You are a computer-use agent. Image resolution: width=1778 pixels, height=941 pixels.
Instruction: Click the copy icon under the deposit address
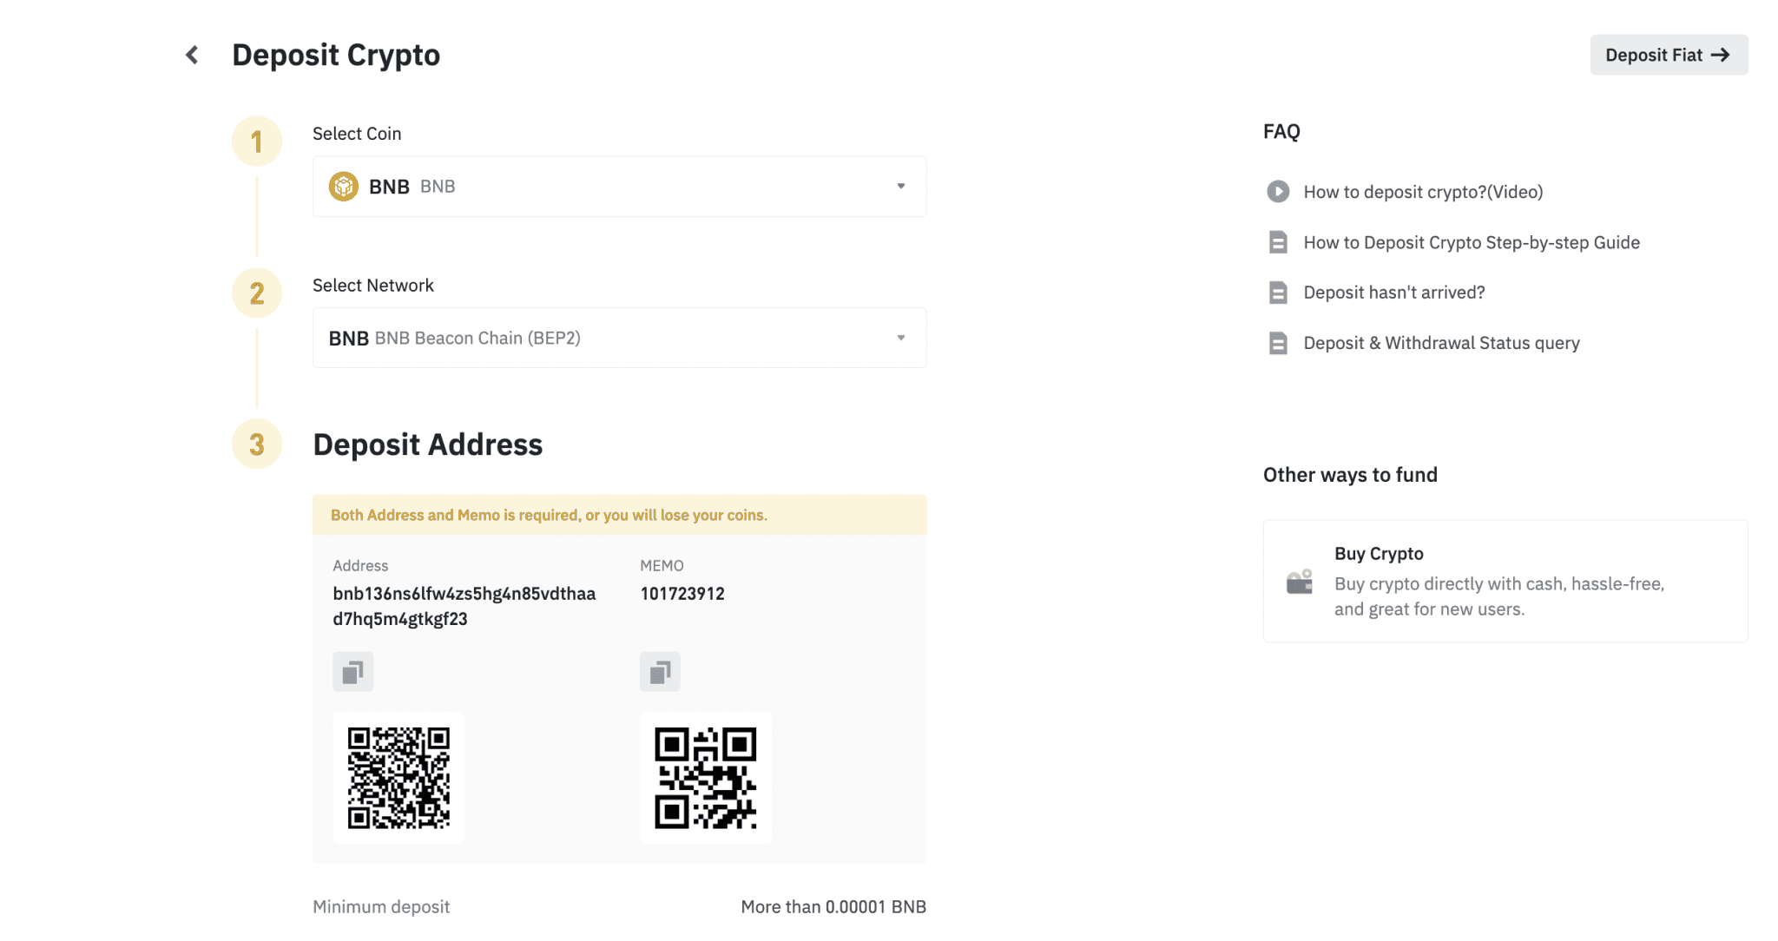point(352,672)
